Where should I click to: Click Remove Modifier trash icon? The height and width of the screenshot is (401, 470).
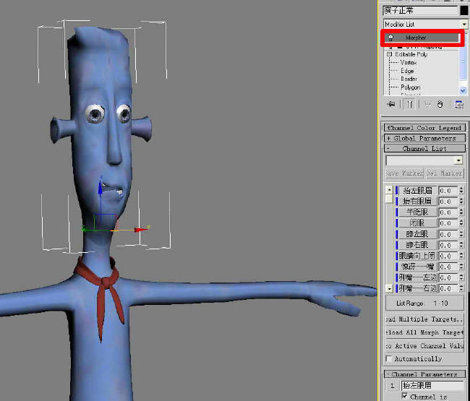pyautogui.click(x=440, y=104)
